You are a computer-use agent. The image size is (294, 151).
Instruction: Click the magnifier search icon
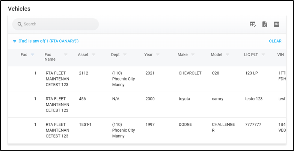pyautogui.click(x=20, y=24)
